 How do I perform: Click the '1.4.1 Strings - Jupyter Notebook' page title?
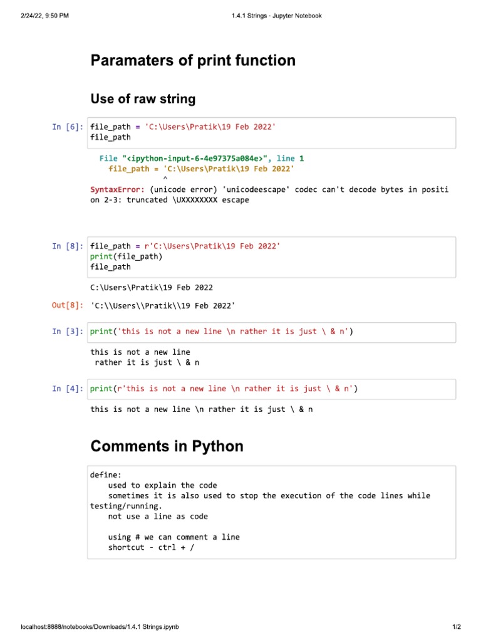(x=276, y=16)
